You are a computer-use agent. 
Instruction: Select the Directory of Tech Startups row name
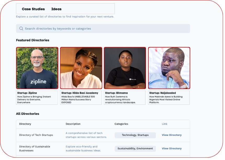point(36,135)
